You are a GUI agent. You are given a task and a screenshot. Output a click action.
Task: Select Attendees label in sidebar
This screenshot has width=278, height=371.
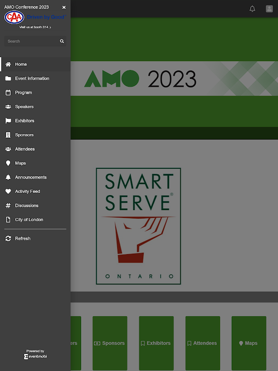[x=25, y=149]
